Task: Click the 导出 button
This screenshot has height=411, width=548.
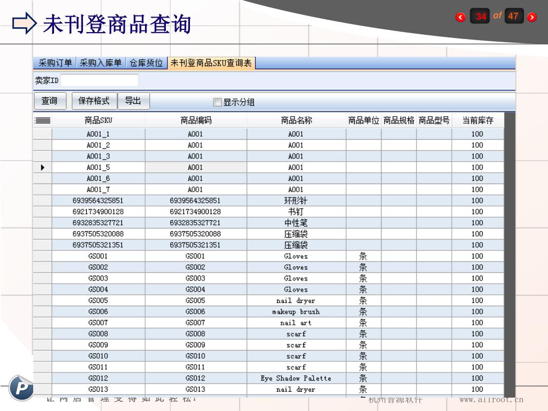Action: coord(133,101)
